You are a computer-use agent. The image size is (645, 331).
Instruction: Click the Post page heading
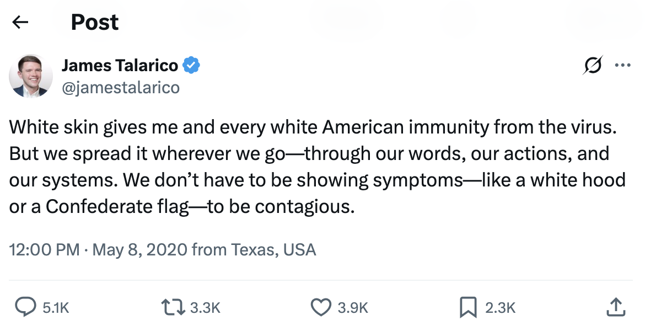(x=95, y=22)
